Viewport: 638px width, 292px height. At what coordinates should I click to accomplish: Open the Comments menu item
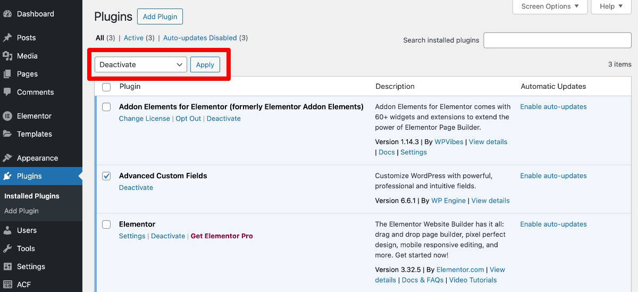pos(41,92)
